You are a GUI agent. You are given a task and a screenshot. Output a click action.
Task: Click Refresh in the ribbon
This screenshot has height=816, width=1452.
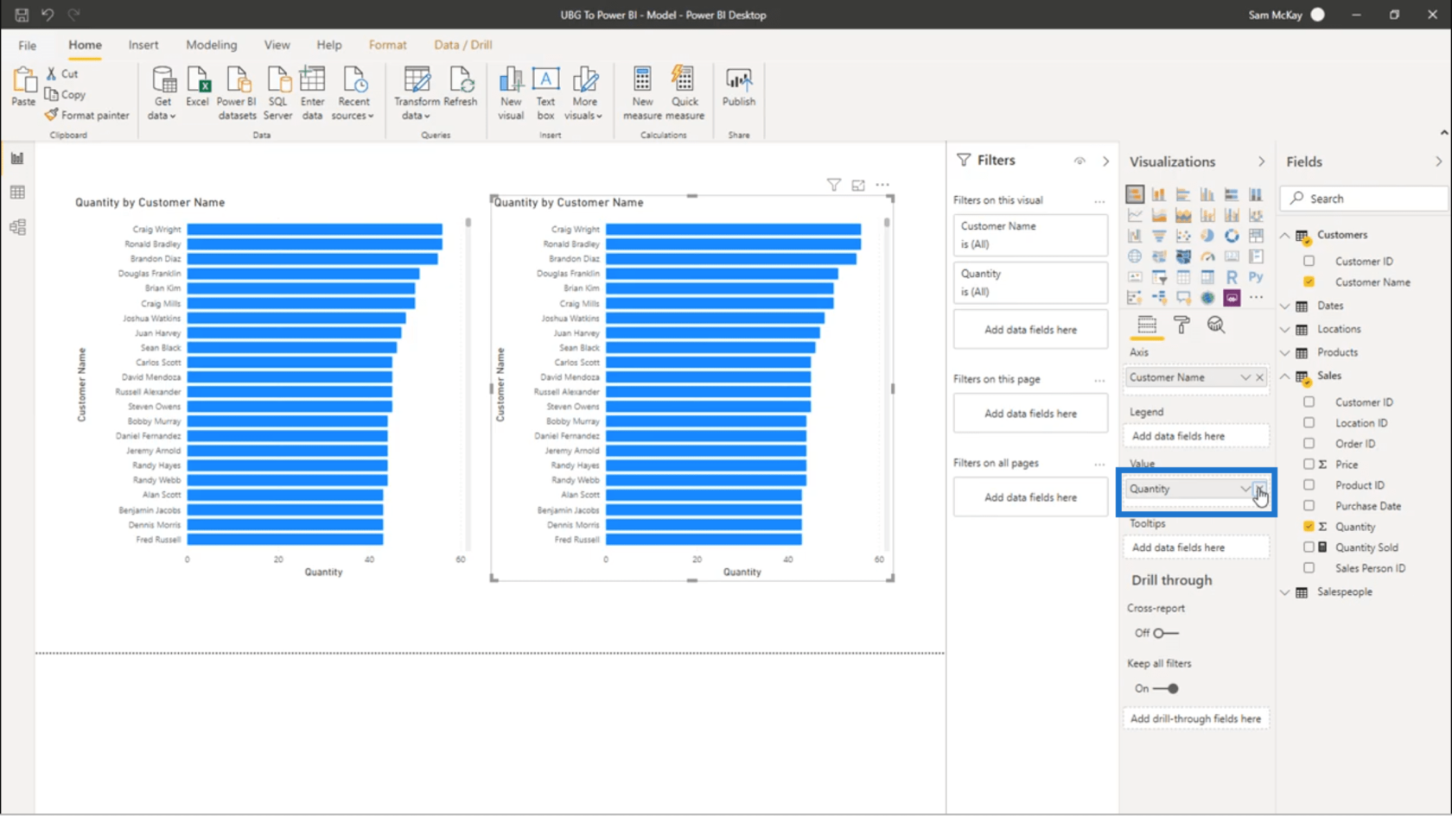[461, 87]
